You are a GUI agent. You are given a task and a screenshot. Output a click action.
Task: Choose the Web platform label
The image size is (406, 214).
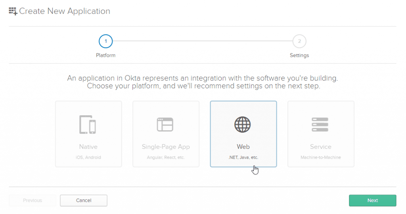pos(243,147)
